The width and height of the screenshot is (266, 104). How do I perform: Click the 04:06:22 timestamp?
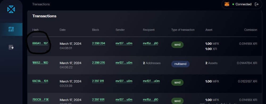tap(66, 67)
